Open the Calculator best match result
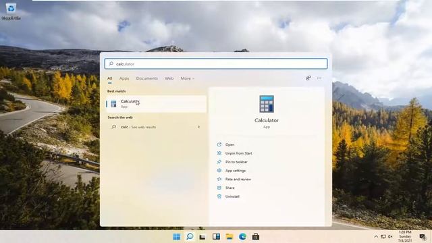The width and height of the screenshot is (432, 243). point(156,104)
